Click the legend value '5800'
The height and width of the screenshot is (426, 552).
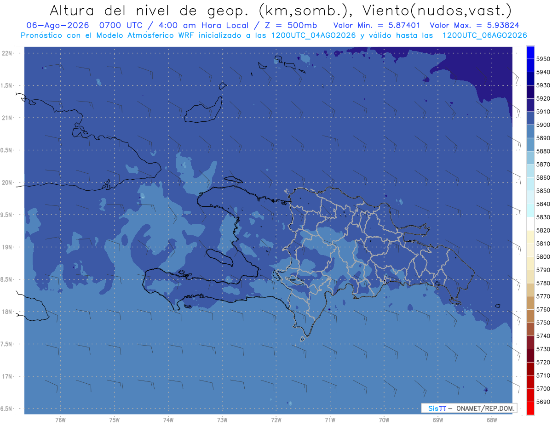543,257
